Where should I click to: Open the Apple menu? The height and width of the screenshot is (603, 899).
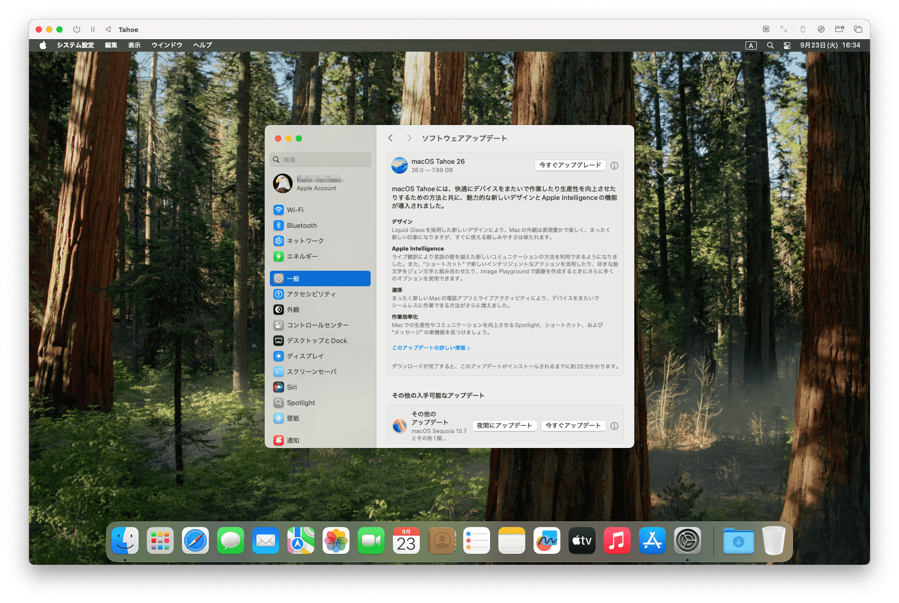pyautogui.click(x=43, y=45)
